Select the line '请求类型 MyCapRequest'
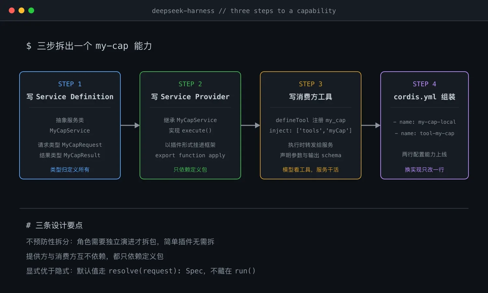Viewport: 488px width, 293px height. click(70, 145)
